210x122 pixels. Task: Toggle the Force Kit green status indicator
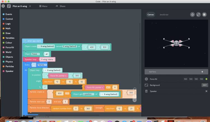206,79
